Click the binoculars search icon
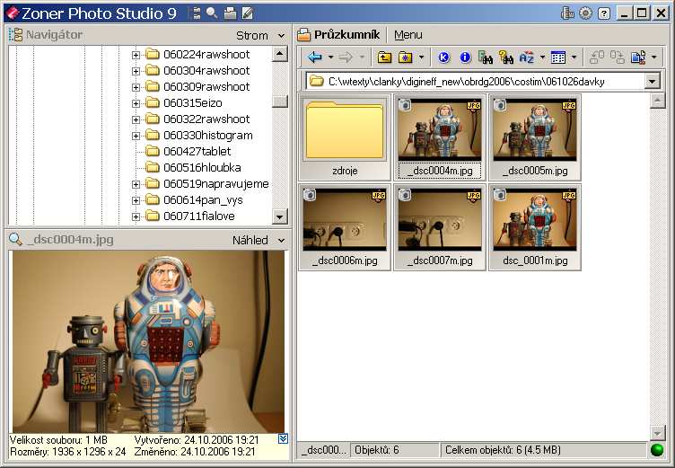Screen dimensions: 675x468 [486, 57]
